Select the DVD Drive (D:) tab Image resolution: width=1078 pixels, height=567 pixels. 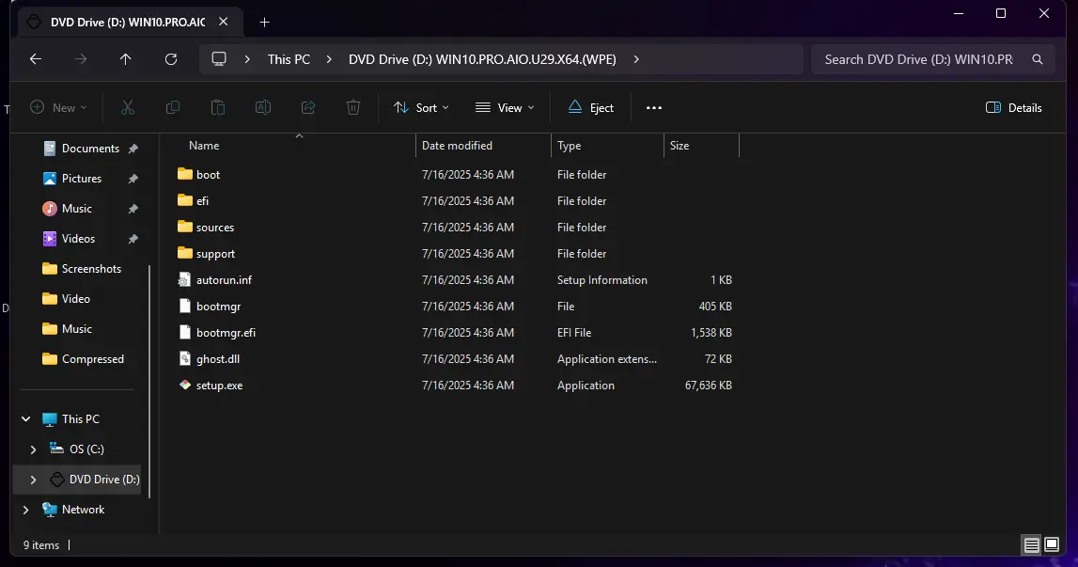tap(128, 22)
